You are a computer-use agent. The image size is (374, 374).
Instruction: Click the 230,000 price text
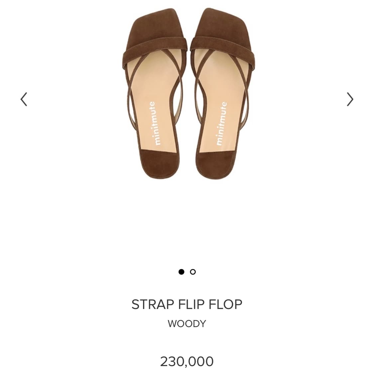point(187,361)
